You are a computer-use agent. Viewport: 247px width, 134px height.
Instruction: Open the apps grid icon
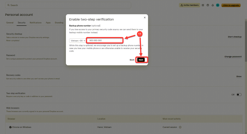coord(203,5)
